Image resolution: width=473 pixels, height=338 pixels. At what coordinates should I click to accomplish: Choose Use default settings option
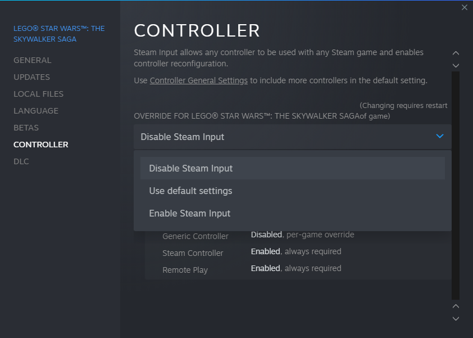pyautogui.click(x=292, y=191)
